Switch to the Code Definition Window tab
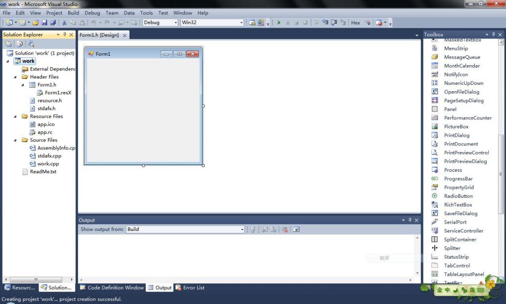 112,288
